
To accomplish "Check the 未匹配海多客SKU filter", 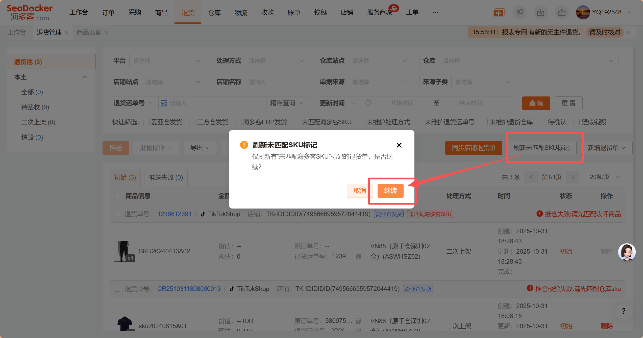I will (x=297, y=122).
